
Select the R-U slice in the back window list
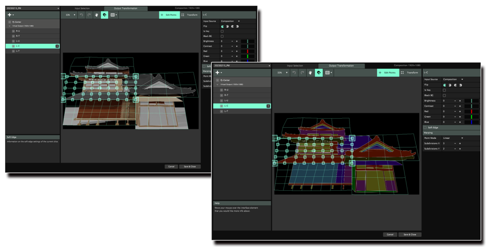click(x=18, y=31)
